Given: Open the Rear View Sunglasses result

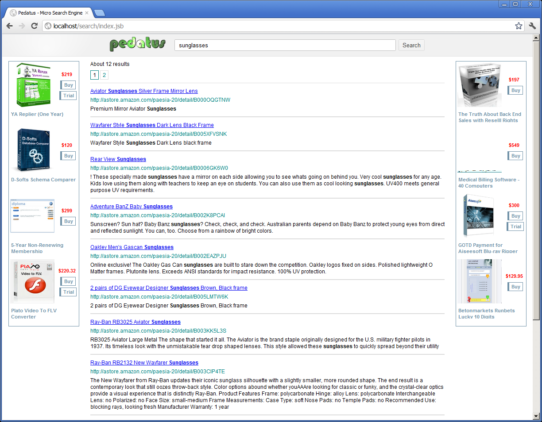Looking at the screenshot, I should pos(118,159).
